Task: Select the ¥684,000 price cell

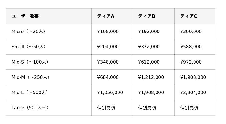Action: (108, 77)
